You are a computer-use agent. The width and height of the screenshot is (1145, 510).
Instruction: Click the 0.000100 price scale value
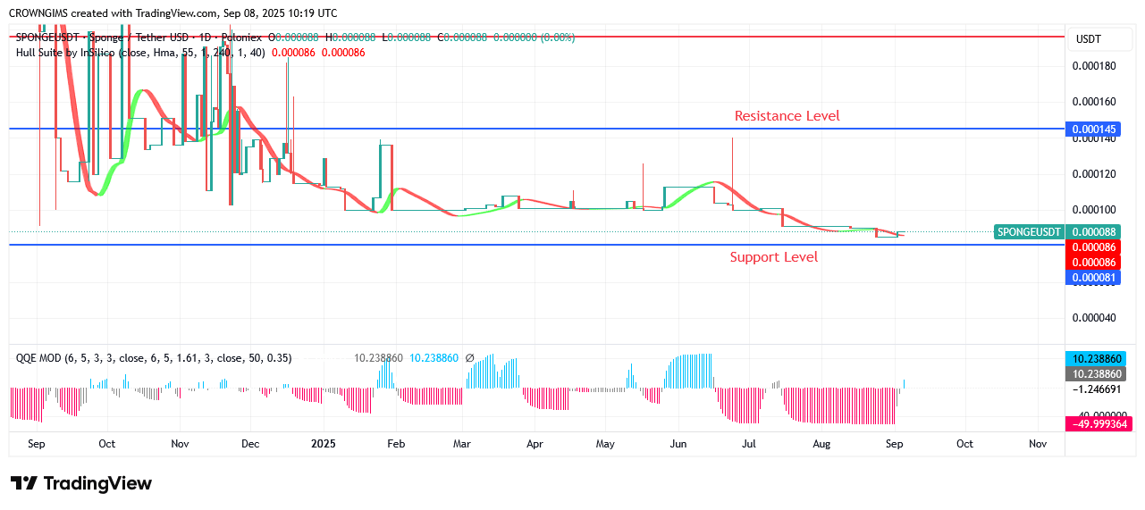tap(1093, 210)
